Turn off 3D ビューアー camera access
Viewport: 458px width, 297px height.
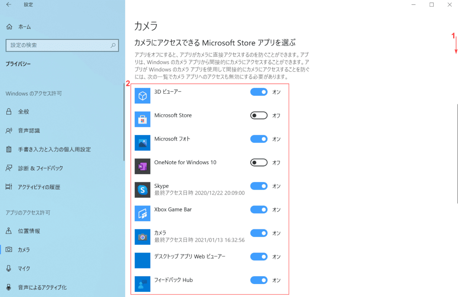point(259,92)
